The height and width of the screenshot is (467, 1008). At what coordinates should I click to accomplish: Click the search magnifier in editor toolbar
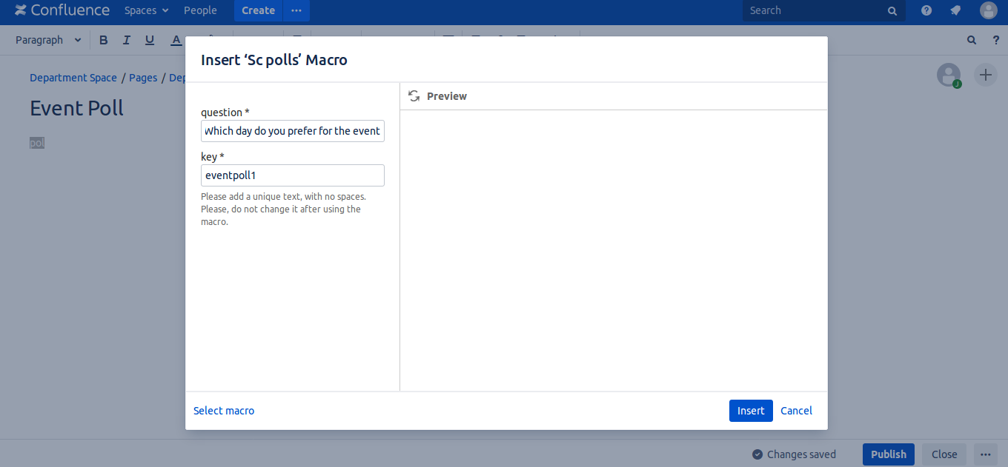pos(972,40)
